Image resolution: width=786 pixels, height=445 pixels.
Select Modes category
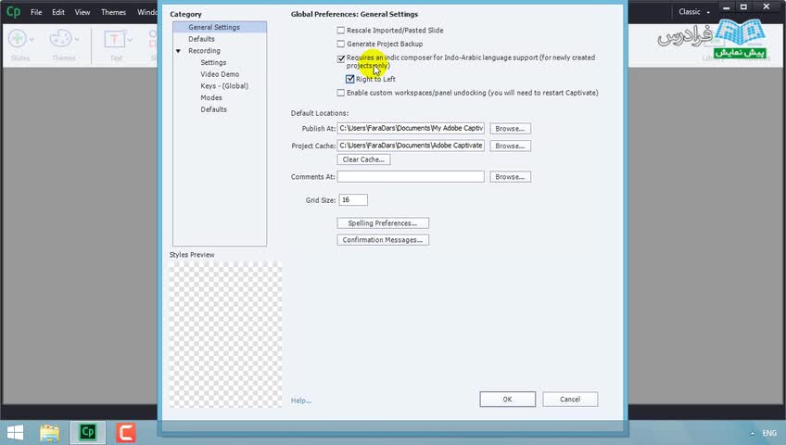click(211, 97)
